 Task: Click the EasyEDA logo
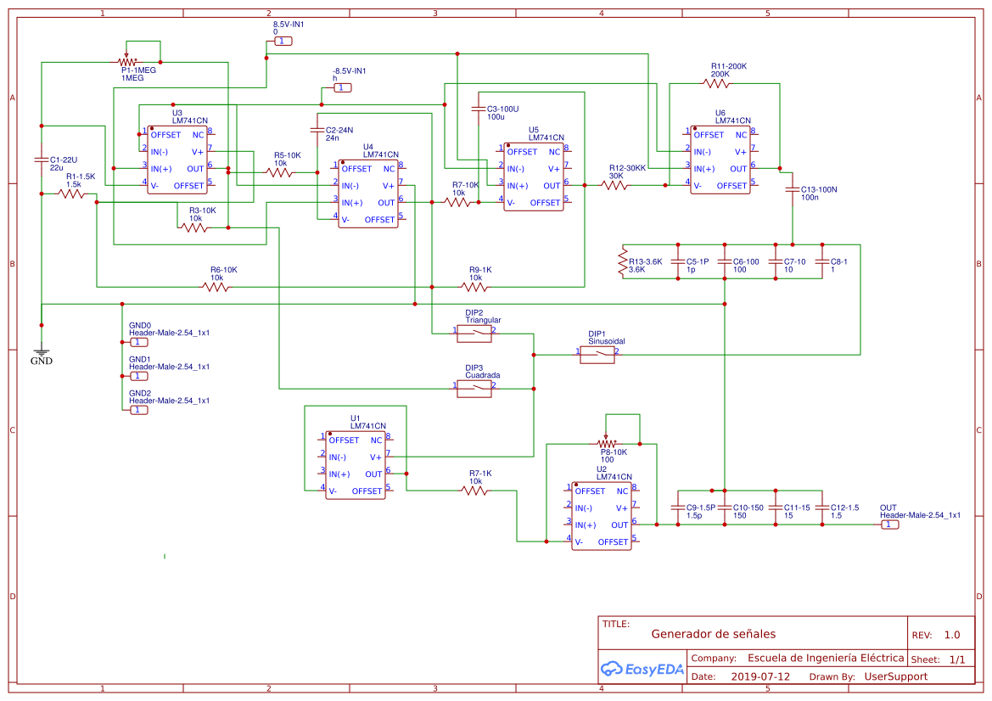(x=642, y=669)
